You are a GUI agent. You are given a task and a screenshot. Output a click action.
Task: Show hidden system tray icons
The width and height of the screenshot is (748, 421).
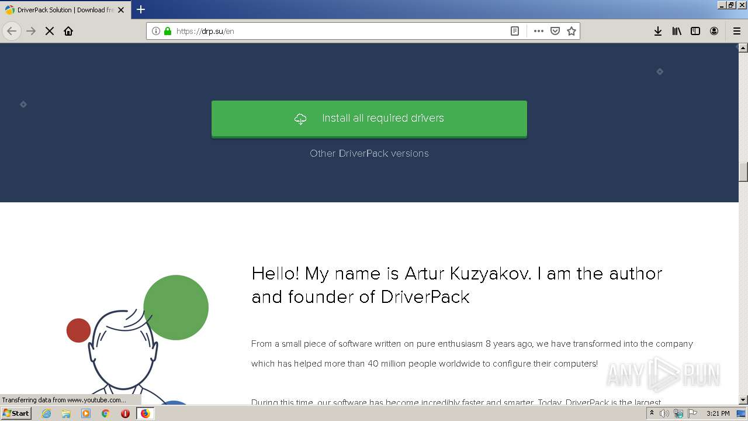click(652, 413)
